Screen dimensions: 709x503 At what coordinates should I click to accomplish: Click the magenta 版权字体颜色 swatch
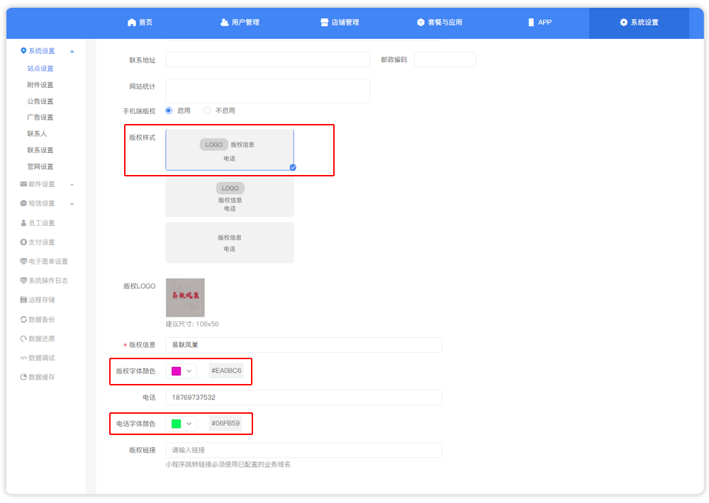tap(177, 371)
